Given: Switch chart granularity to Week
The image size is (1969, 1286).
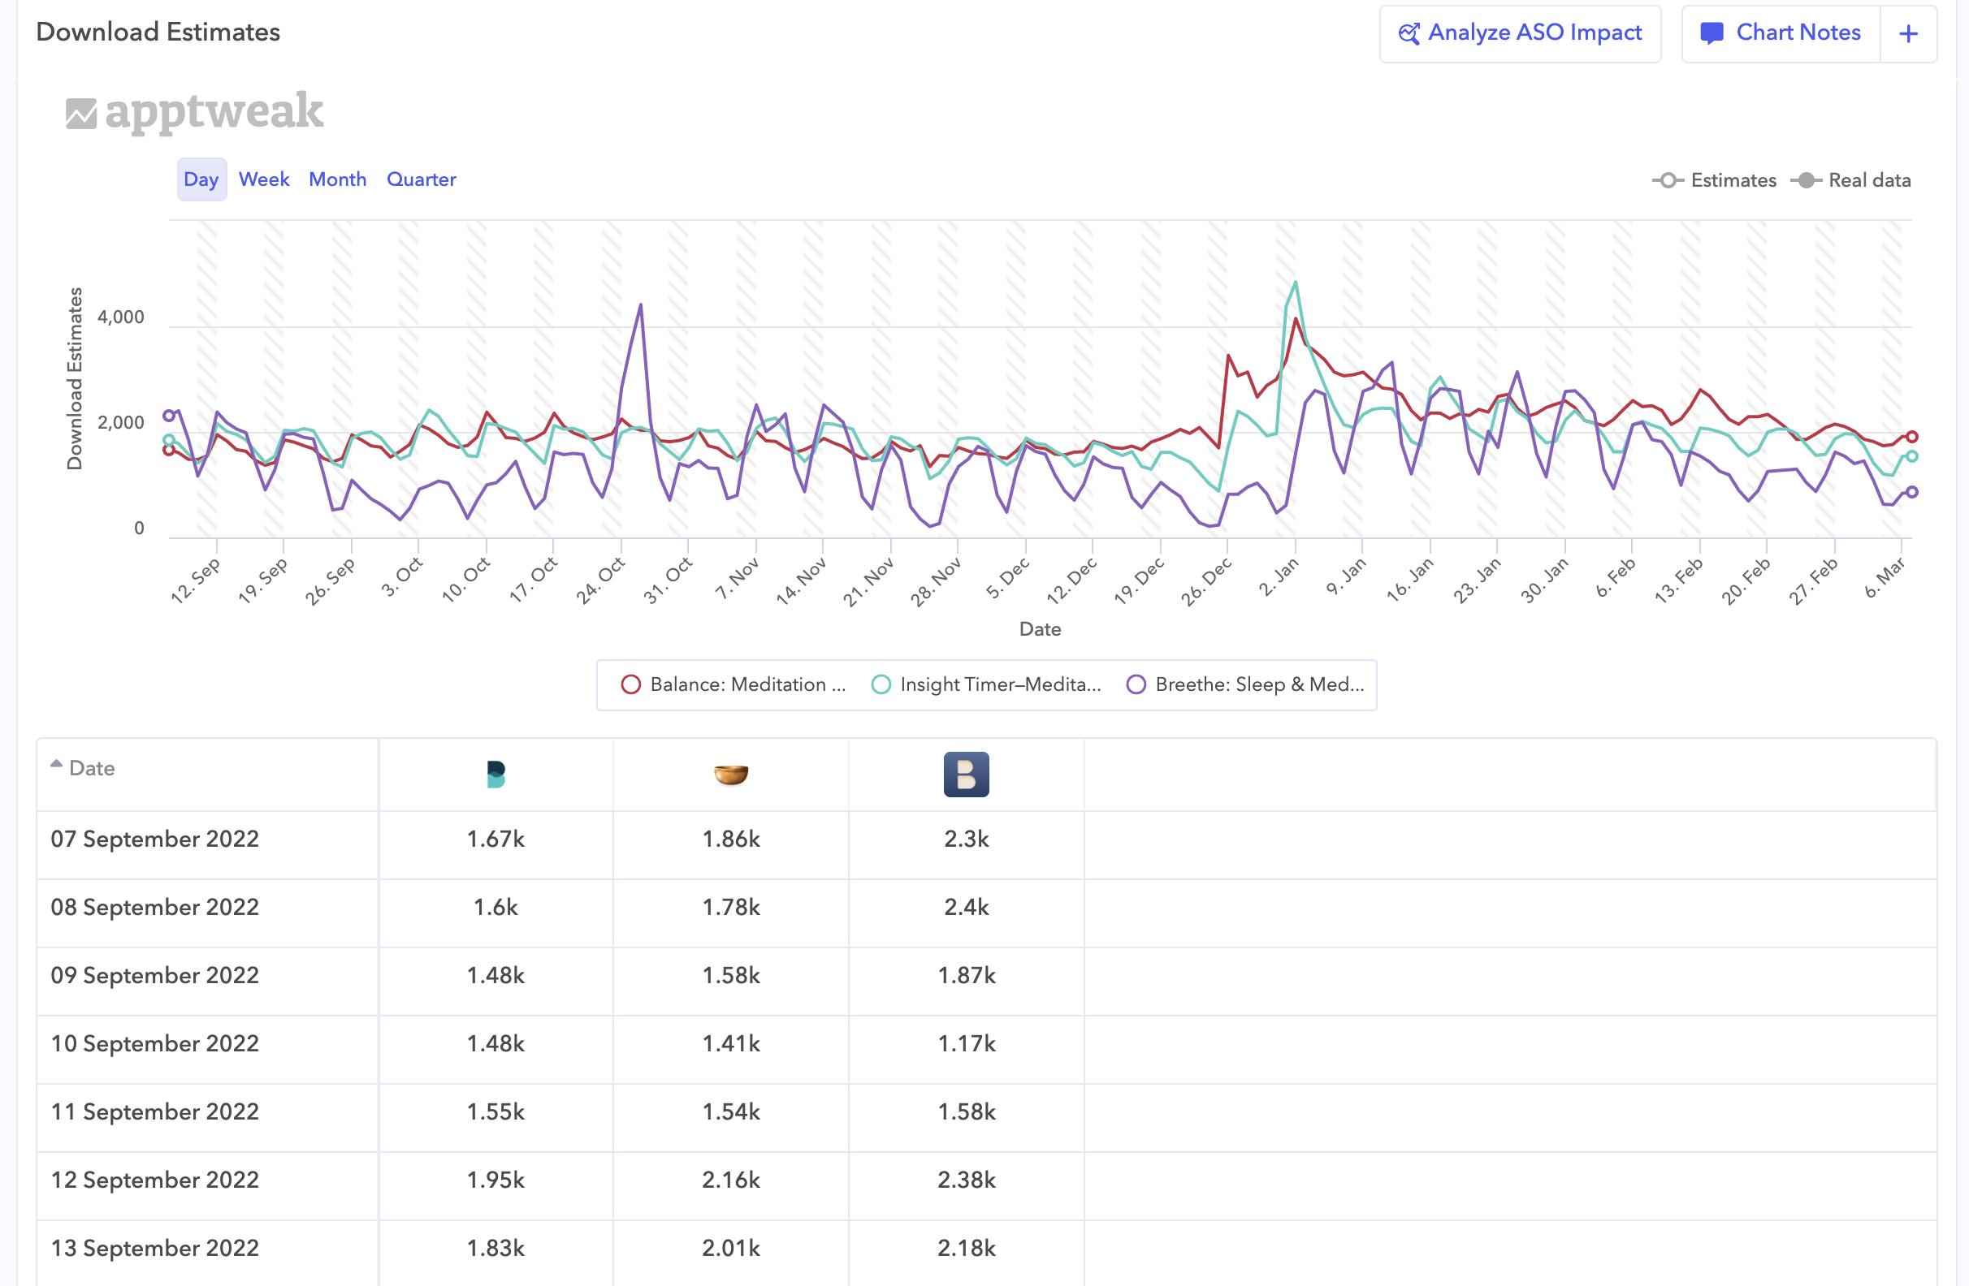Looking at the screenshot, I should pos(264,179).
